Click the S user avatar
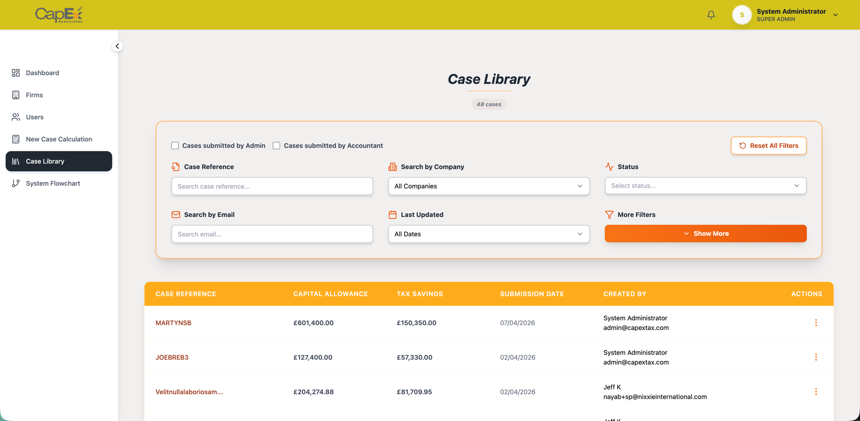The image size is (860, 421). click(x=741, y=15)
